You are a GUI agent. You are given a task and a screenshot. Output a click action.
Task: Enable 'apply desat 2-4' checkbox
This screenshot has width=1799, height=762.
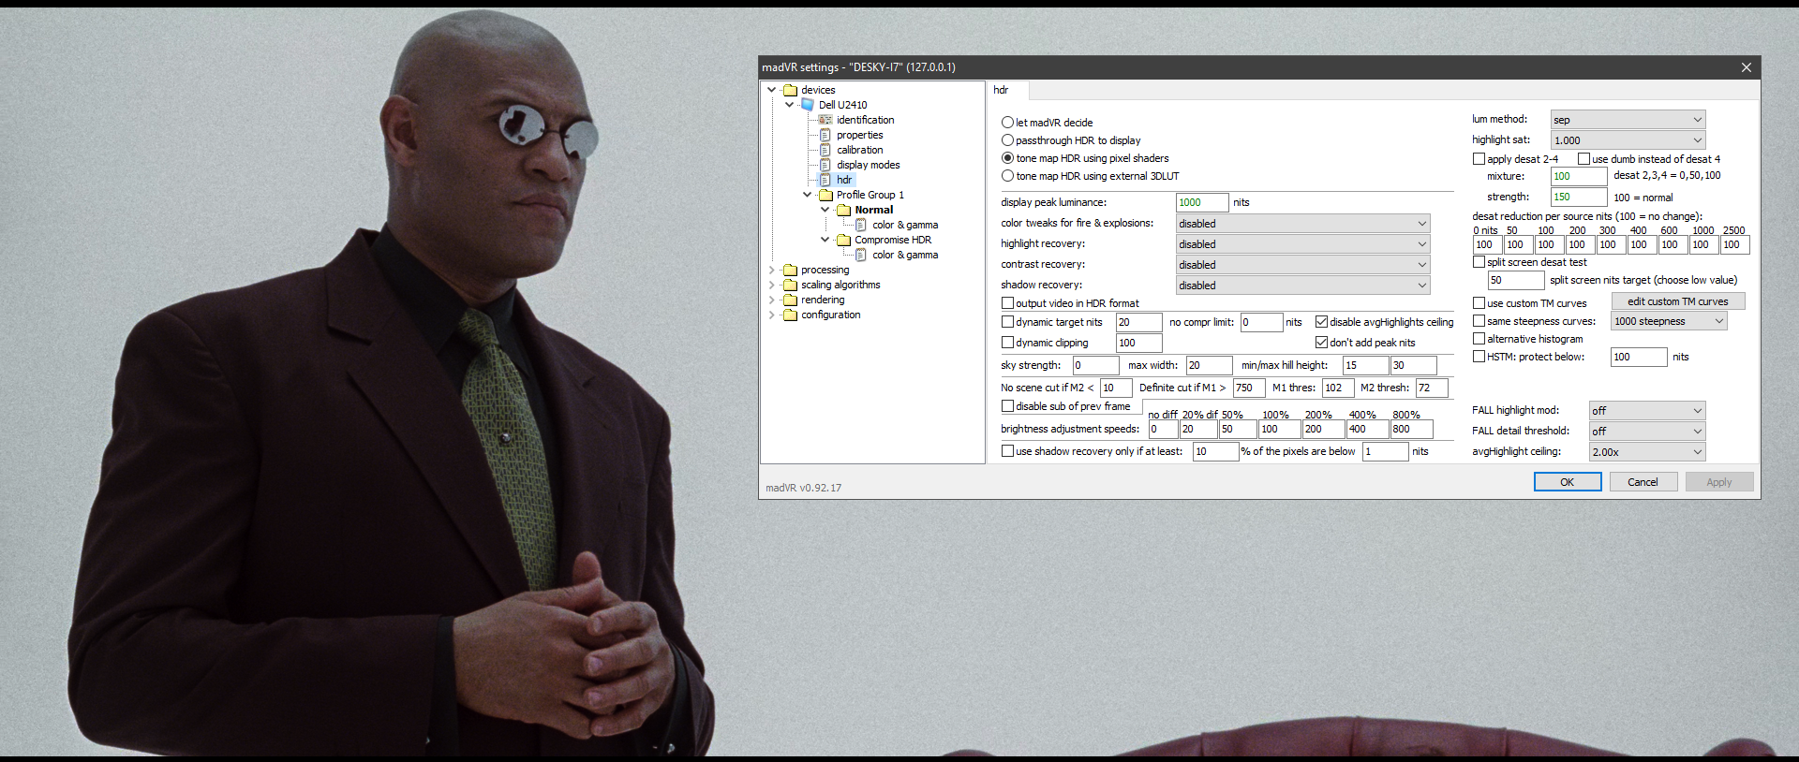click(1479, 159)
